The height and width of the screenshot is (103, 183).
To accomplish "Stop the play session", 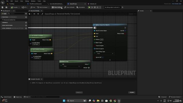I will (95, 7).
